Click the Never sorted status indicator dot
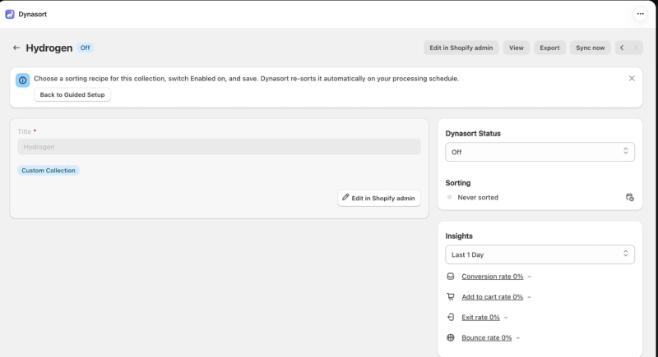The width and height of the screenshot is (658, 357). 449,197
